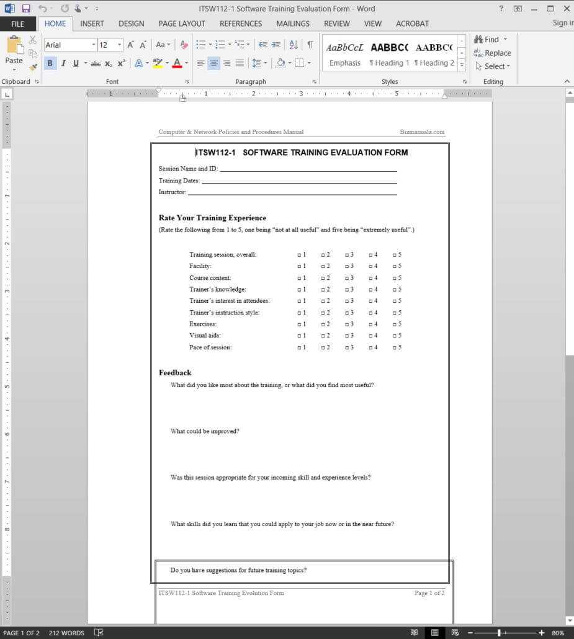The height and width of the screenshot is (639, 574).
Task: Apply the Heading 2 style
Action: coord(434,54)
